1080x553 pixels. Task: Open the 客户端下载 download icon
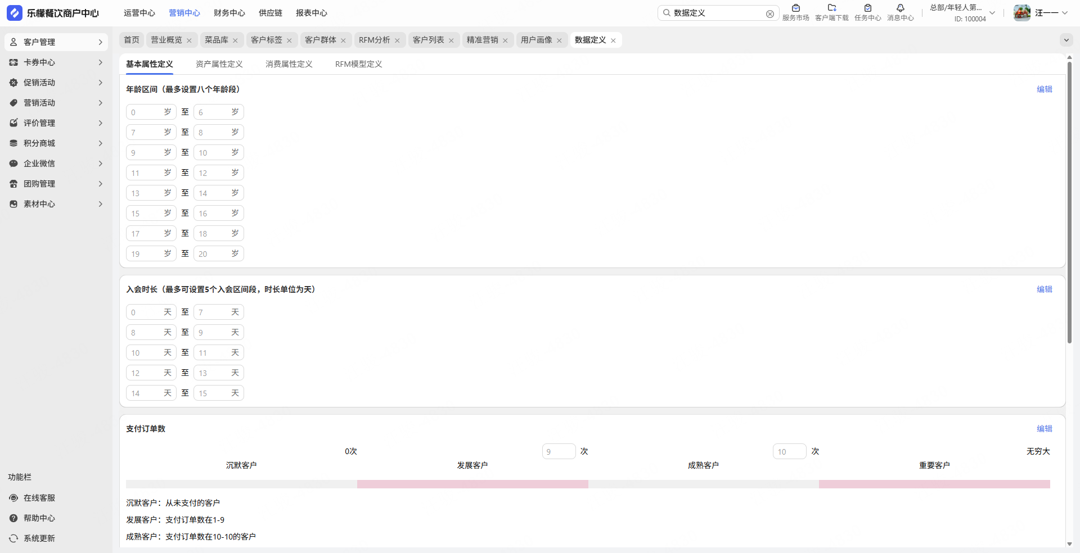[832, 8]
